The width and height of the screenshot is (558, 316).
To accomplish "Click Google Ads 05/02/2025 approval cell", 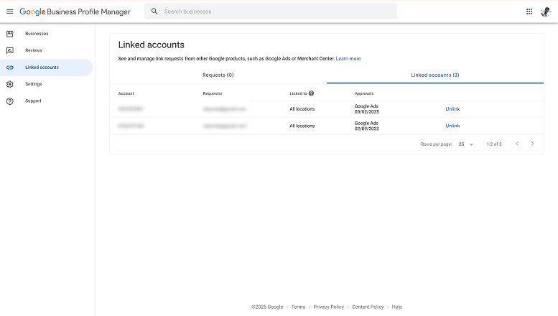I will pos(366,109).
